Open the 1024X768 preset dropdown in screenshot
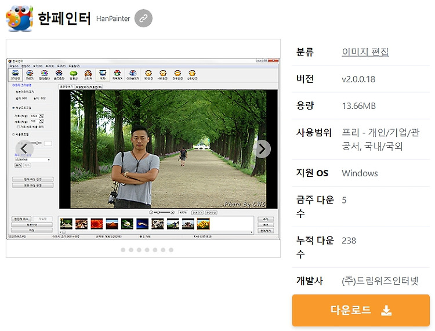435x331 pixels. [x=32, y=160]
